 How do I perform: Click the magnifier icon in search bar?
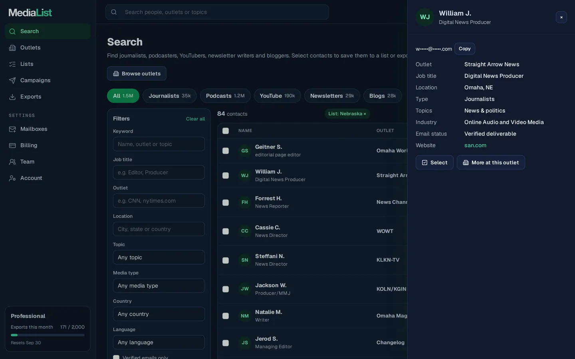click(x=114, y=12)
